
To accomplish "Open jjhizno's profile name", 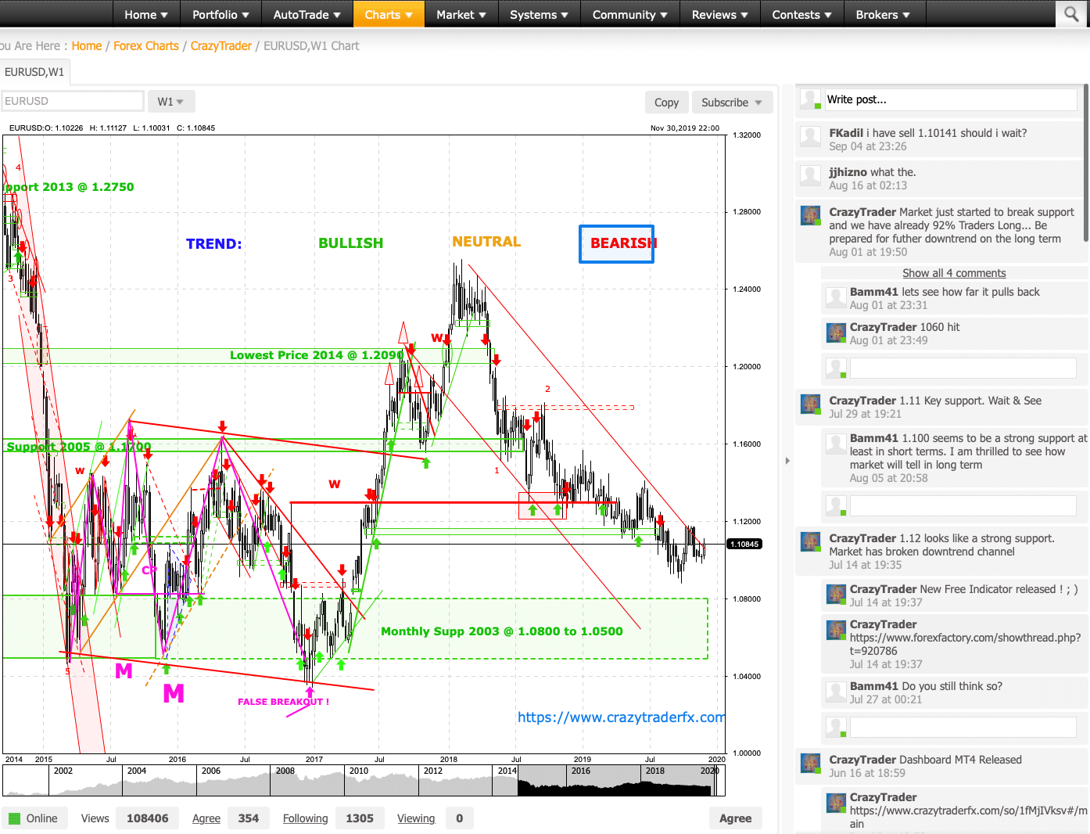I will pyautogui.click(x=848, y=172).
